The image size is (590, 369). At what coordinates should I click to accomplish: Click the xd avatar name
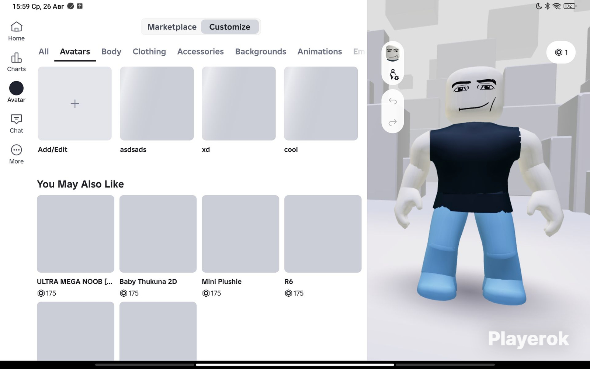pyautogui.click(x=206, y=149)
